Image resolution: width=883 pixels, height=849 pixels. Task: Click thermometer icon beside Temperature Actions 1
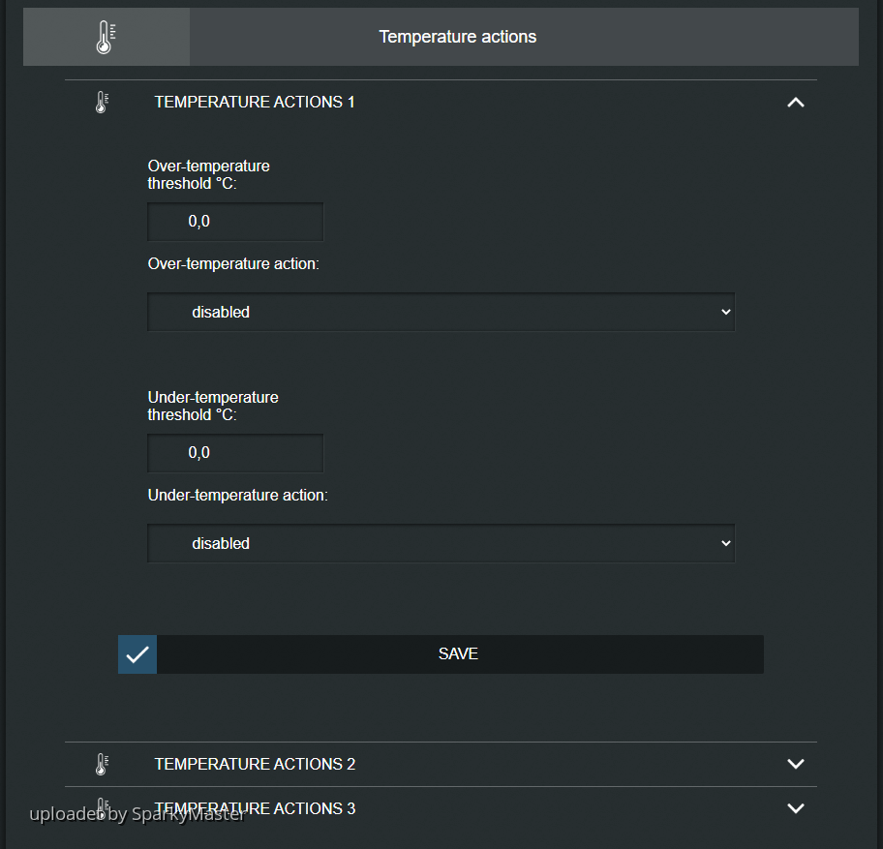(x=102, y=102)
